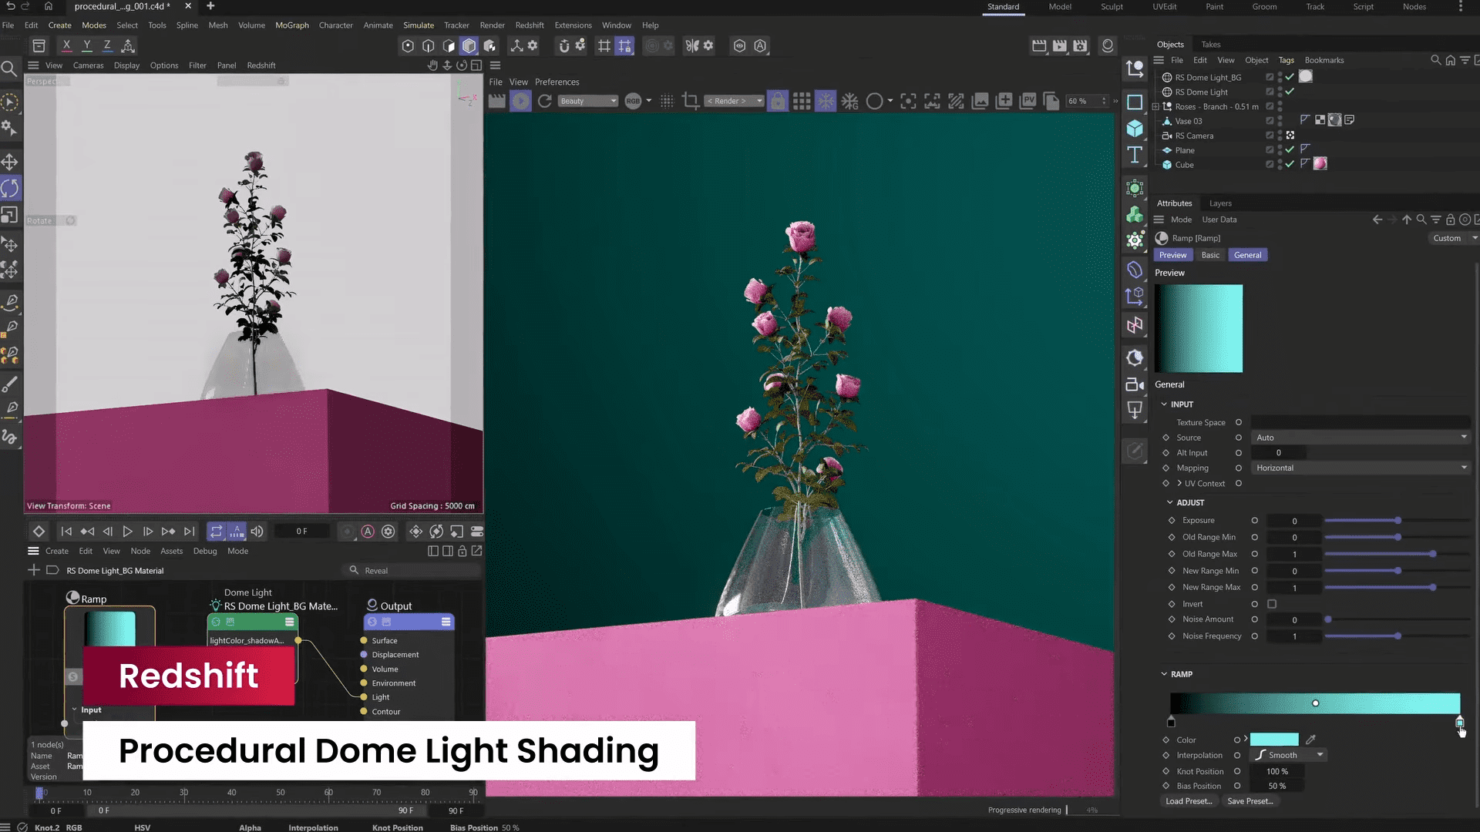Image resolution: width=1480 pixels, height=832 pixels.
Task: Toggle the green checkmark enabling the Plane object
Action: (x=1290, y=150)
